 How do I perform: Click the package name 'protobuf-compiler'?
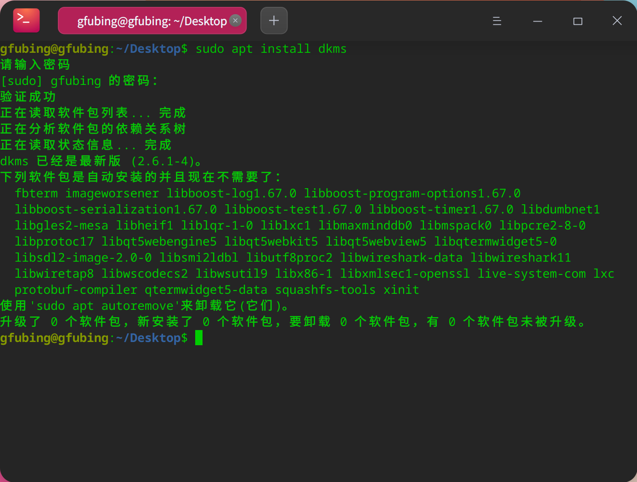point(76,290)
